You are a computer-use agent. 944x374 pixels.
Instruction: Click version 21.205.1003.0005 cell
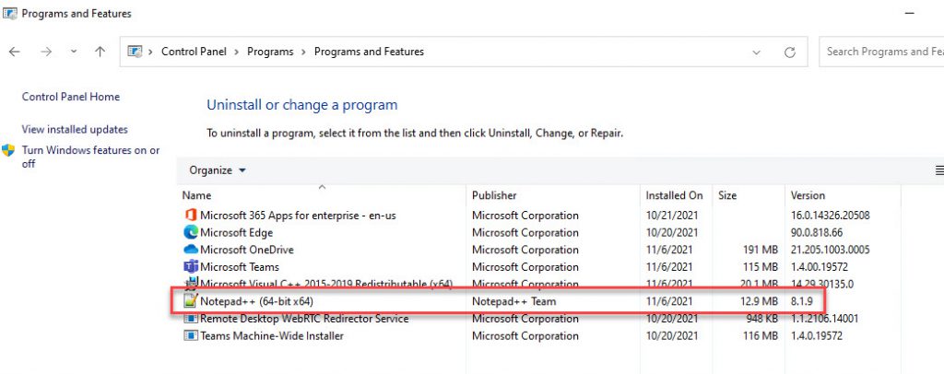(831, 250)
